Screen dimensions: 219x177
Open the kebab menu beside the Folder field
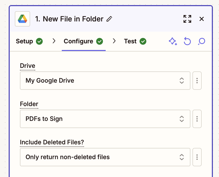pyautogui.click(x=197, y=119)
